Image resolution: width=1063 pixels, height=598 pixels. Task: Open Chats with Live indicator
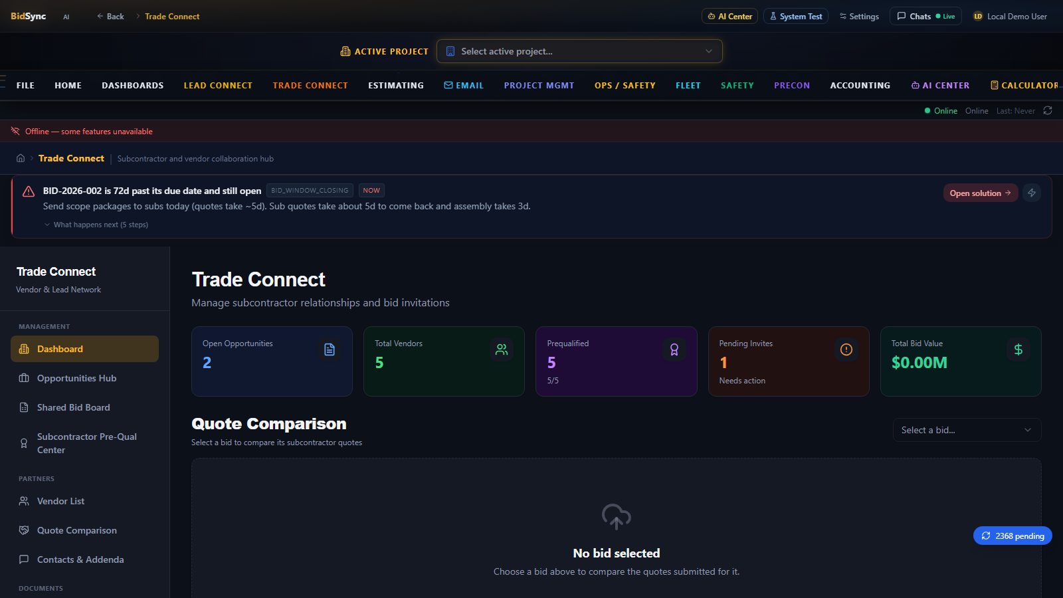926,16
